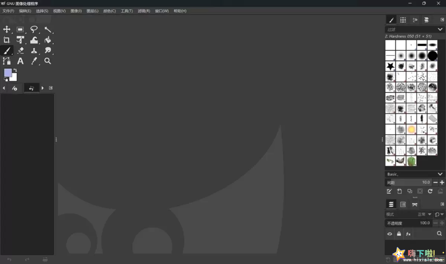
Task: Select the Text tool
Action: point(20,61)
